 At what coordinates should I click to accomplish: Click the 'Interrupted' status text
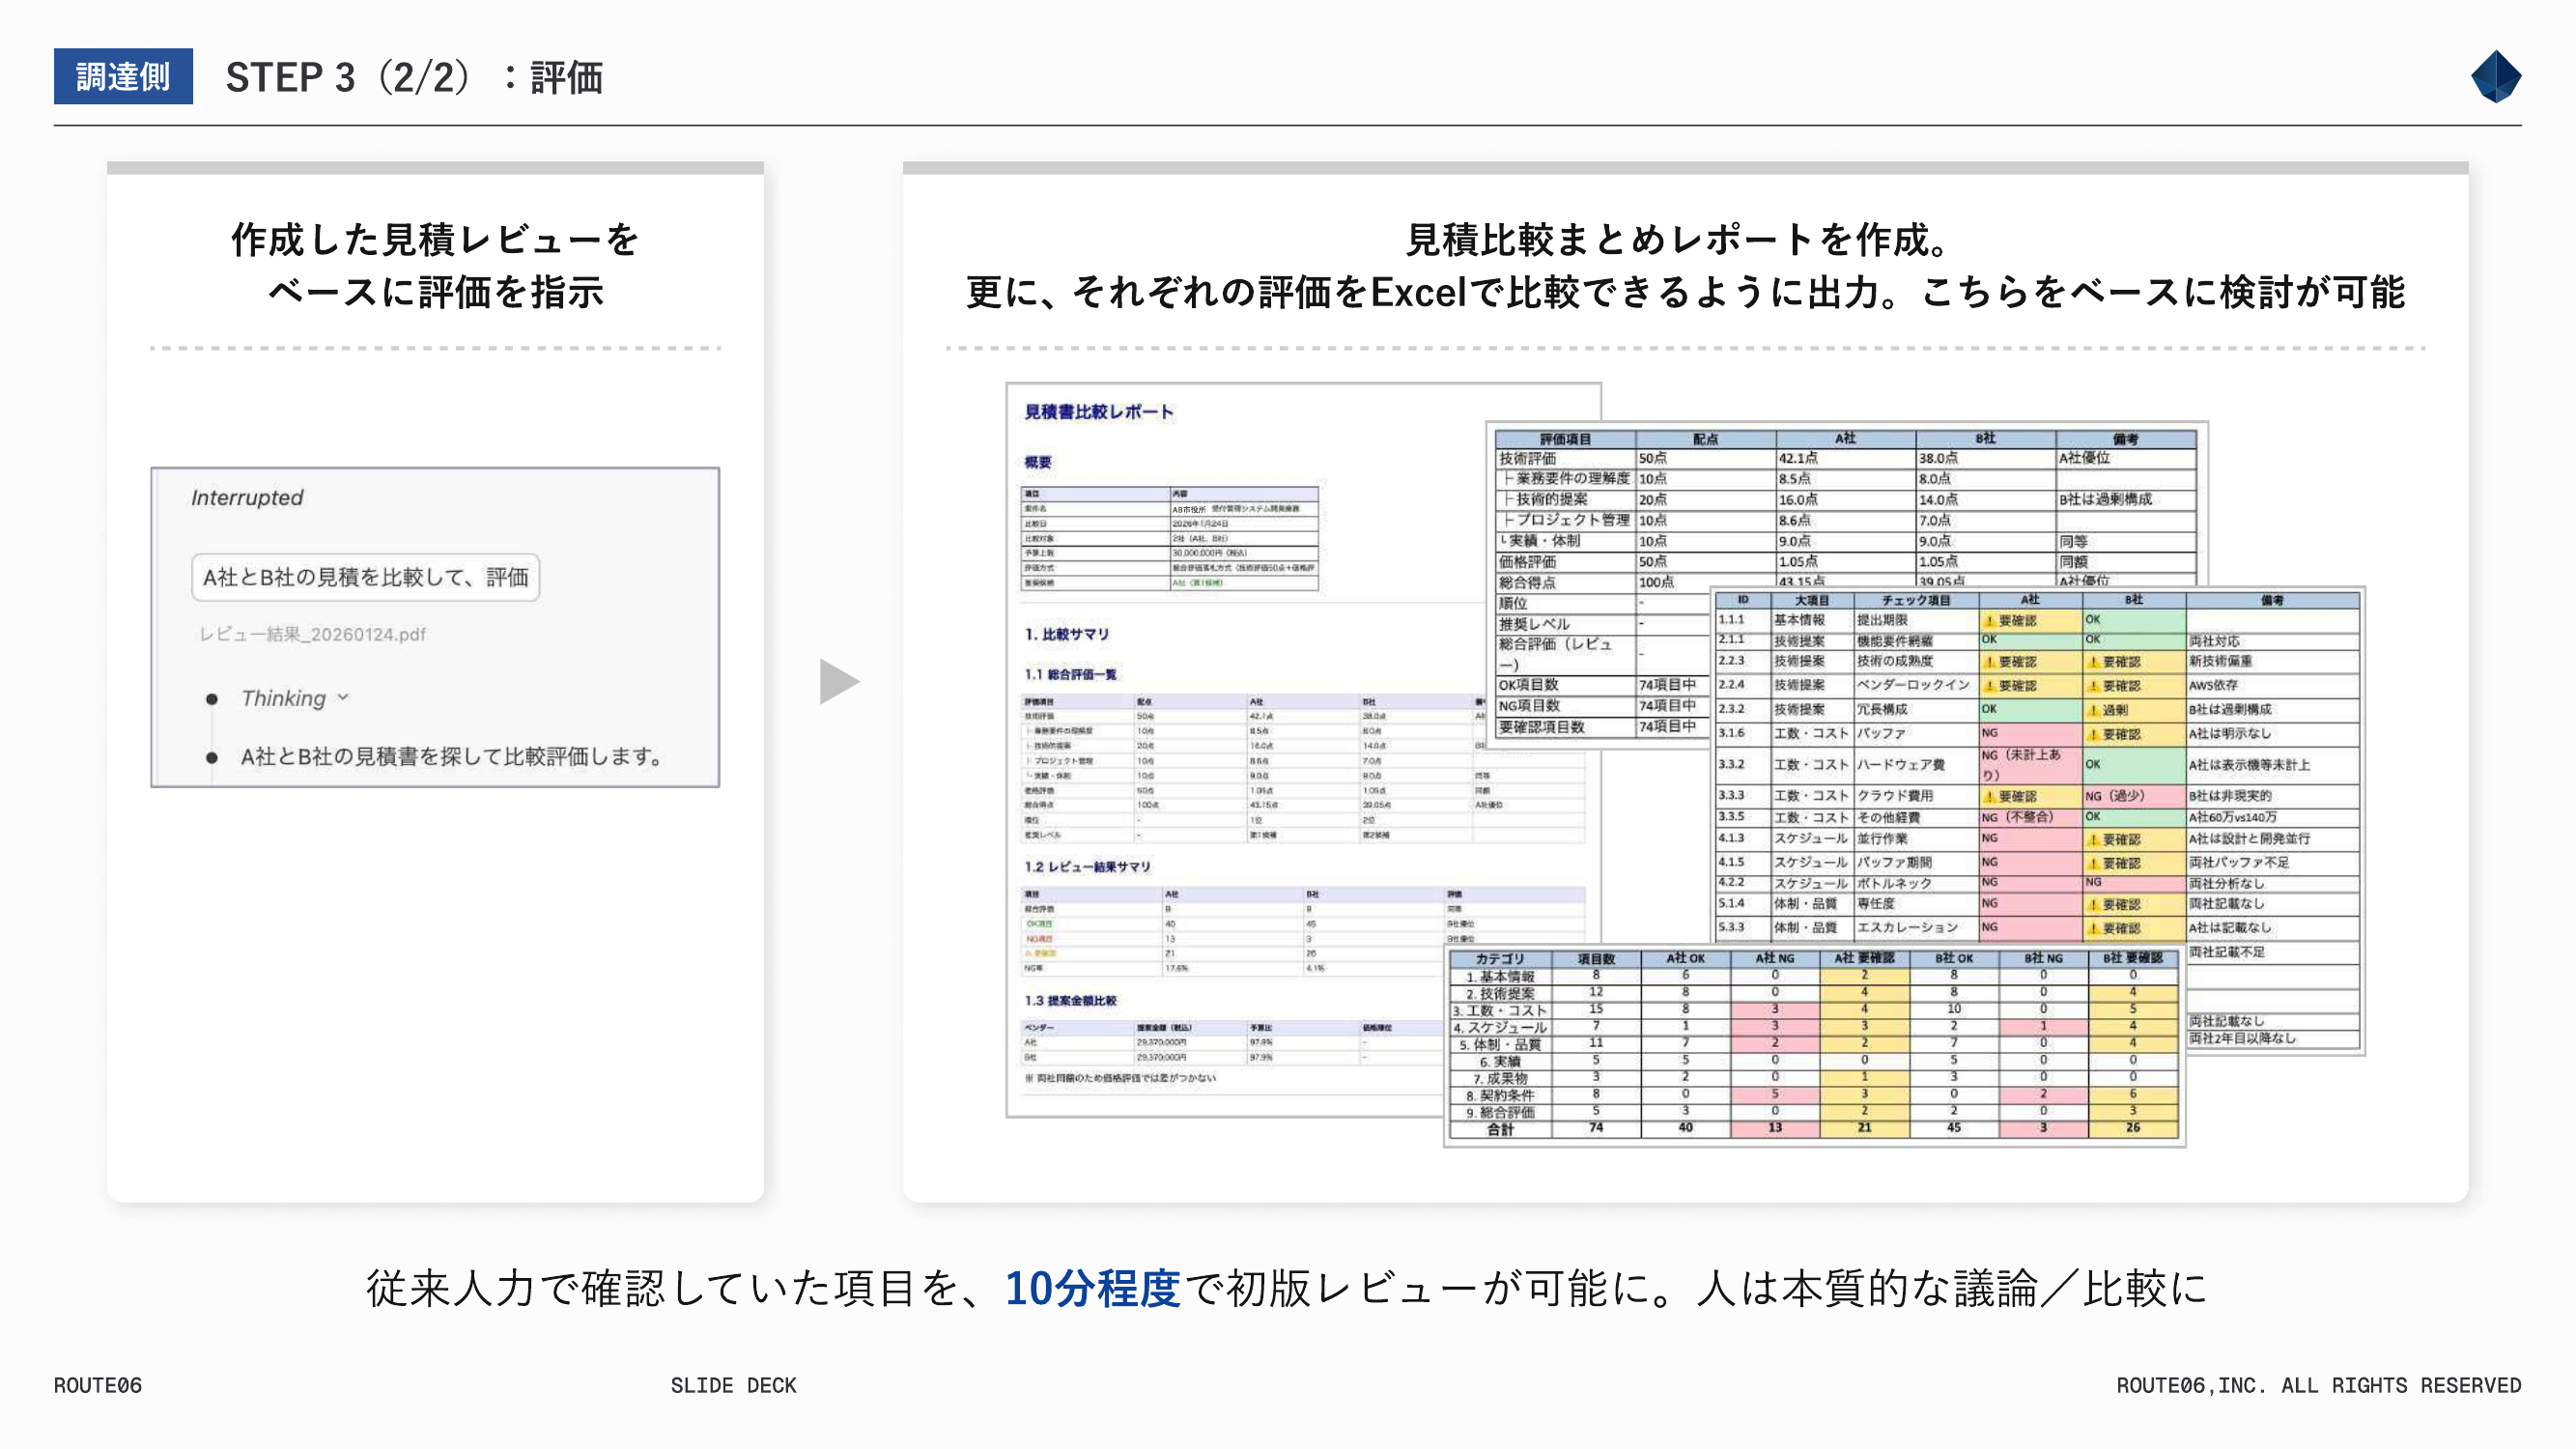[247, 497]
